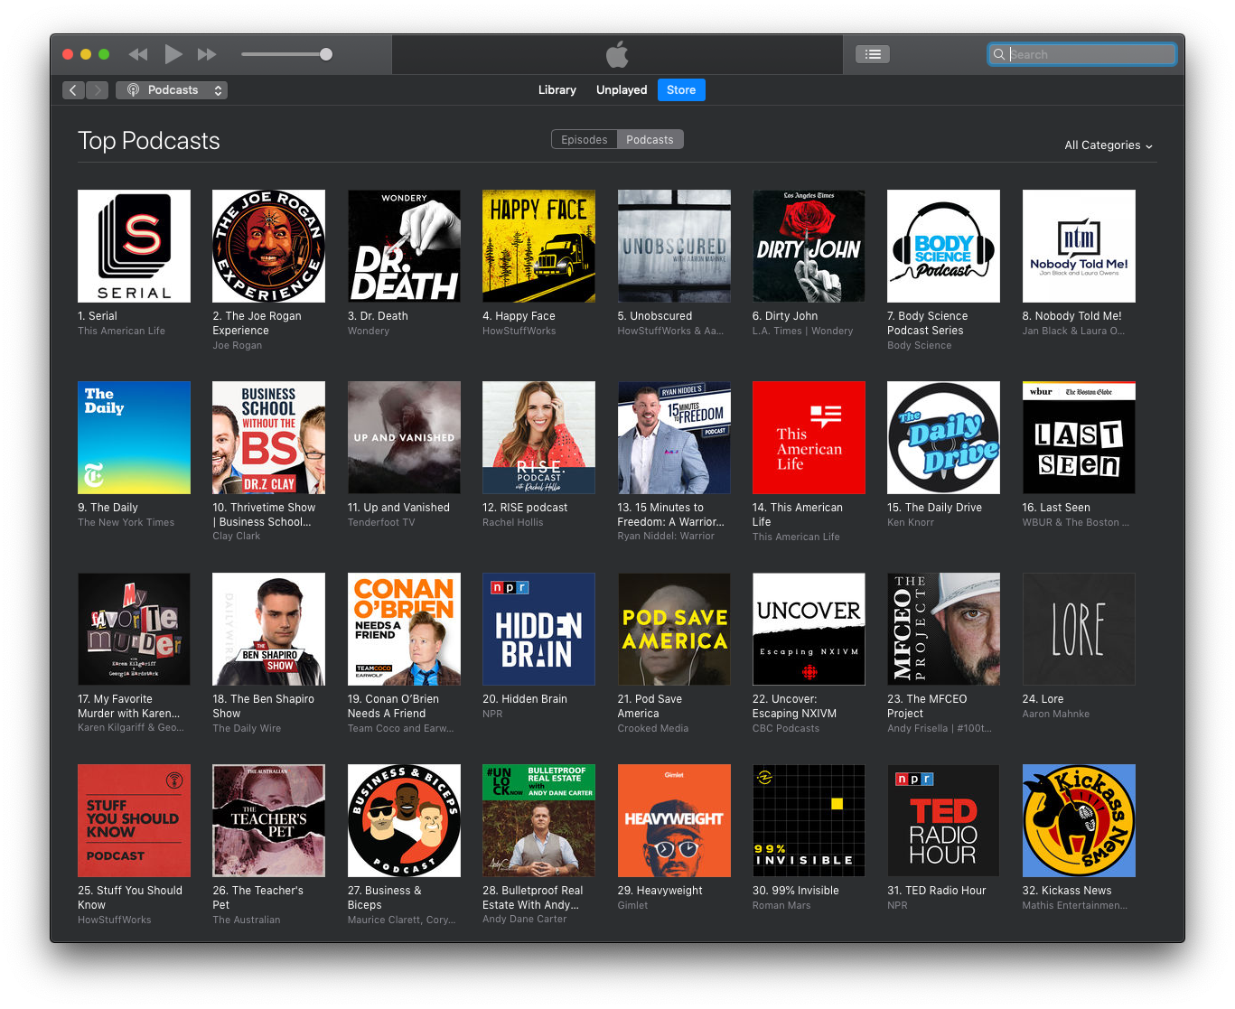Open the Nobody Told Me! artwork

[x=1079, y=246]
